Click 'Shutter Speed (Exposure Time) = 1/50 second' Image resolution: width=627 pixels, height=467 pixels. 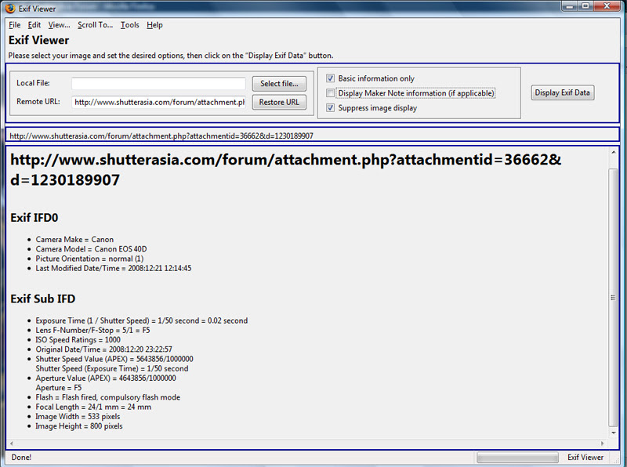(x=112, y=368)
